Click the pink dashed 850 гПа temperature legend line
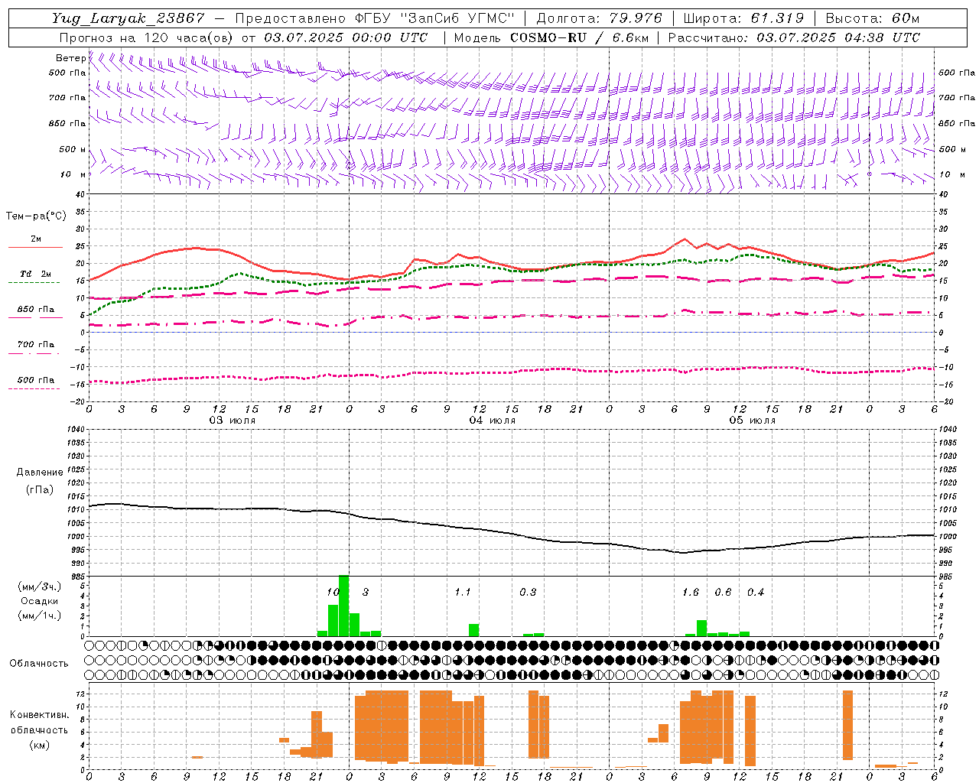 (x=35, y=317)
